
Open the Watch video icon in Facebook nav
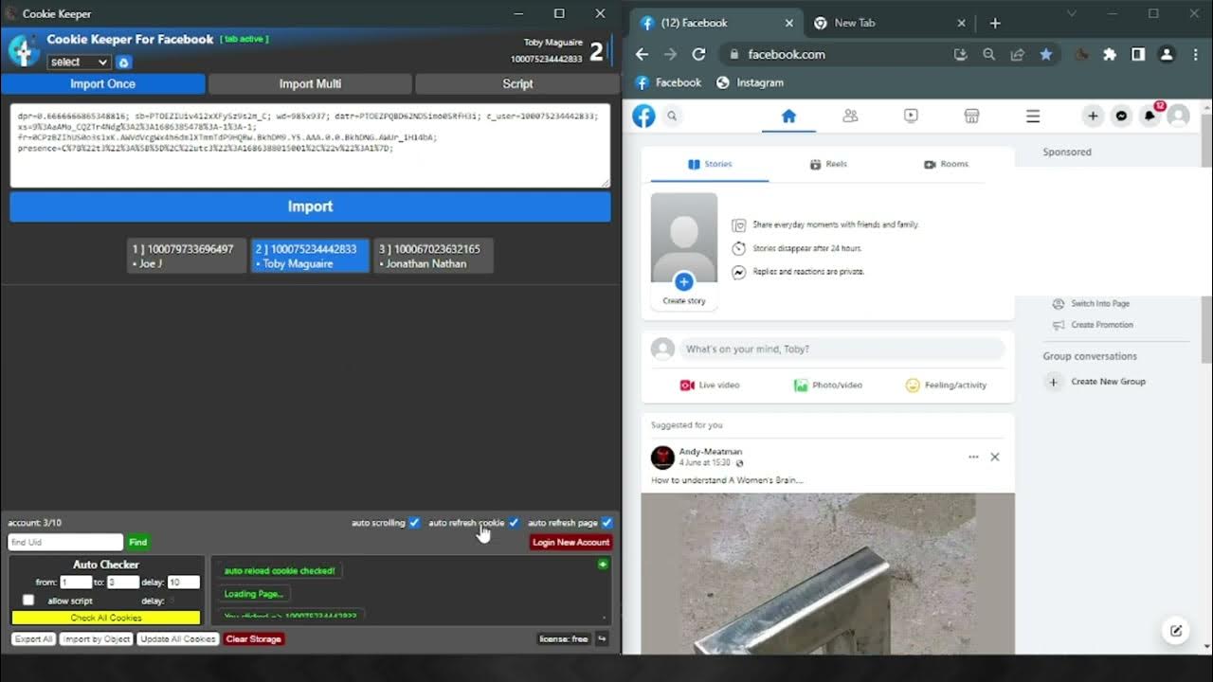[911, 116]
